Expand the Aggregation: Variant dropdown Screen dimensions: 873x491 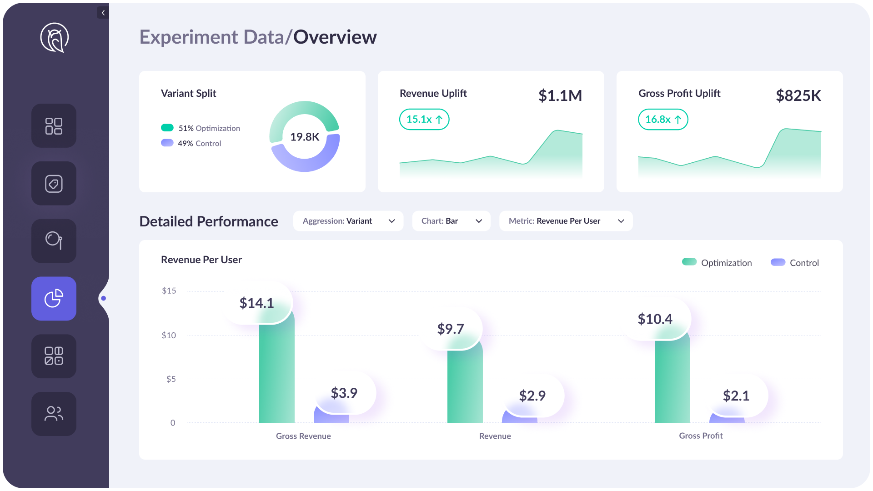point(348,221)
